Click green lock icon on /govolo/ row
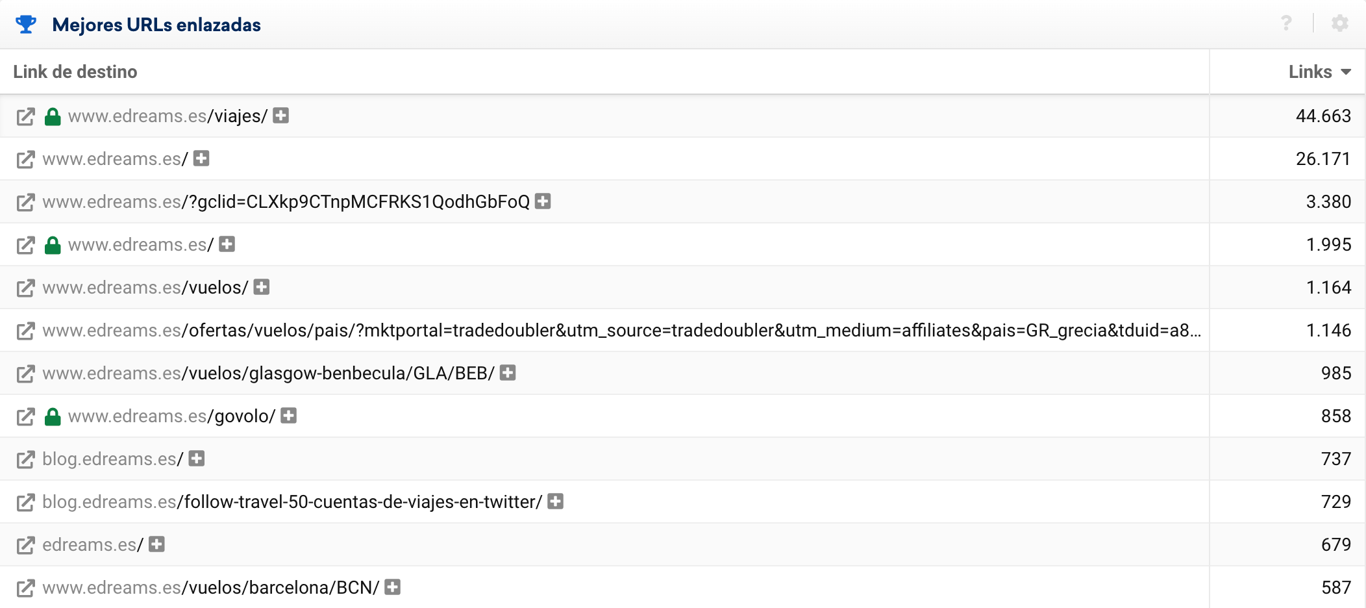Image resolution: width=1366 pixels, height=608 pixels. [x=53, y=416]
